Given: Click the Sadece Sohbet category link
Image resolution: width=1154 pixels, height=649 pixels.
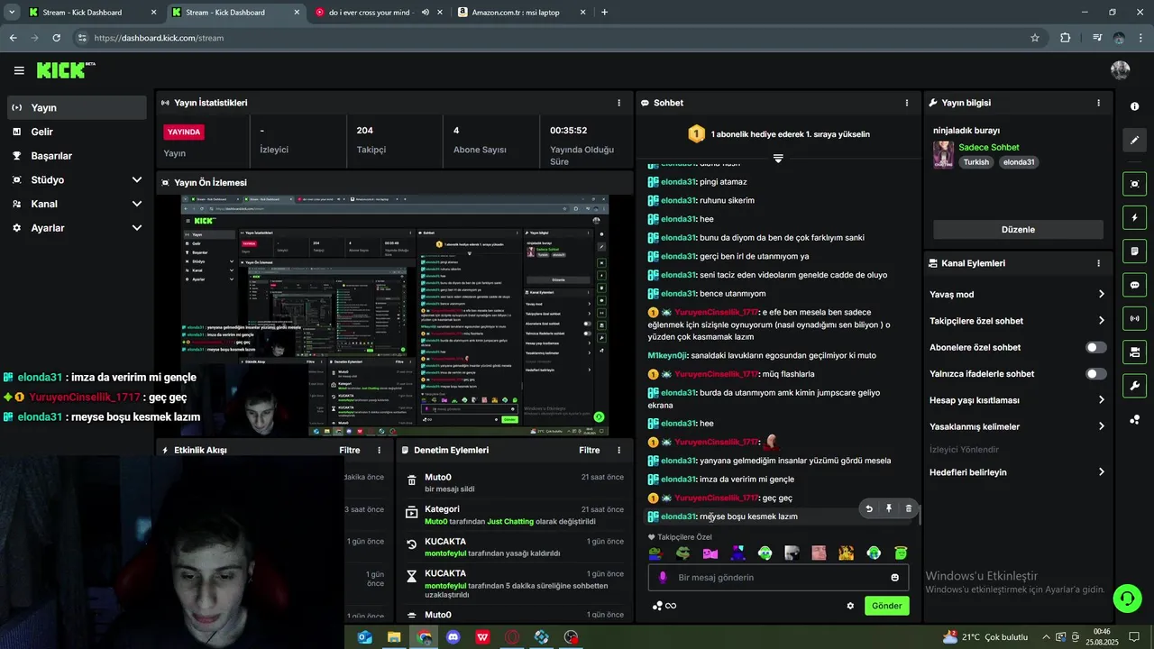Looking at the screenshot, I should (989, 147).
